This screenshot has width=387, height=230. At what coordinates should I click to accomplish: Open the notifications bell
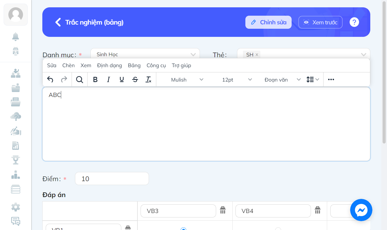click(x=16, y=37)
